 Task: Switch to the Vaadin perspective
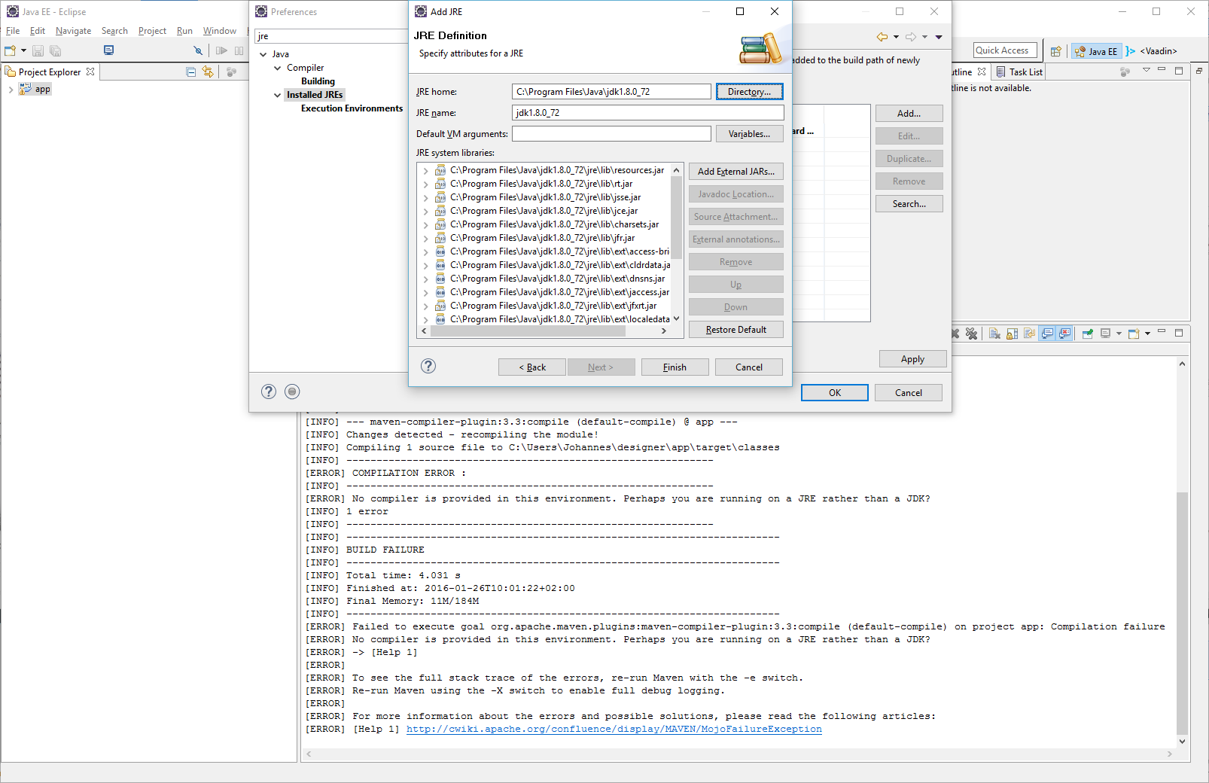click(1152, 51)
